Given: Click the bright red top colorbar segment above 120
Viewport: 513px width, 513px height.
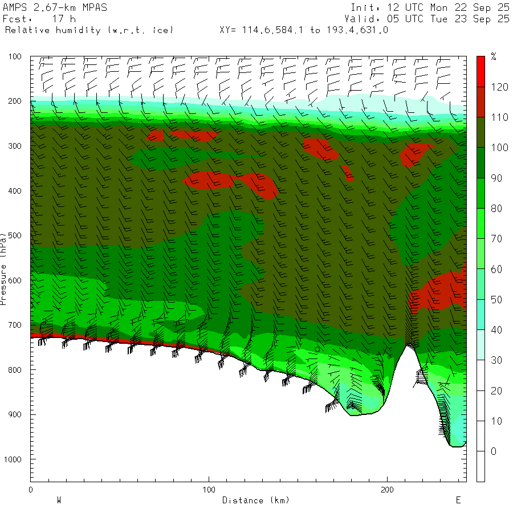Looking at the screenshot, I should pos(481,71).
